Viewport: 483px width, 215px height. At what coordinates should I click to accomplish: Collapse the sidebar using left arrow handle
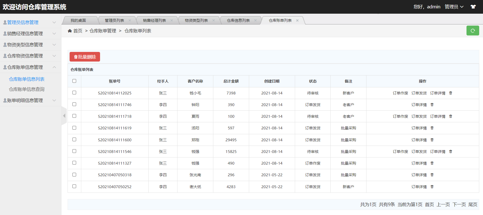[64, 116]
